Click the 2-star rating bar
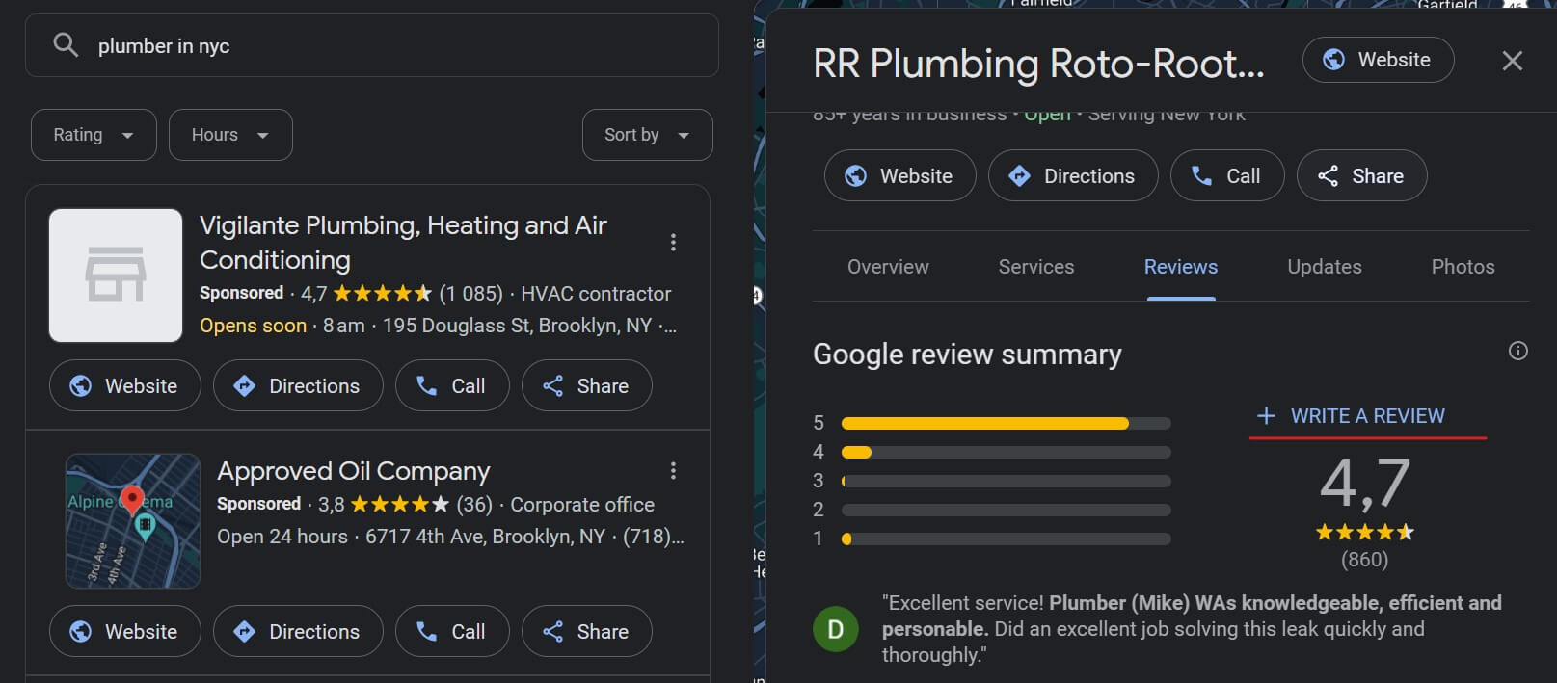The height and width of the screenshot is (683, 1557). coord(1006,510)
